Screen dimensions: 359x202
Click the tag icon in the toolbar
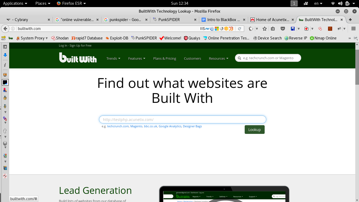pos(251,29)
